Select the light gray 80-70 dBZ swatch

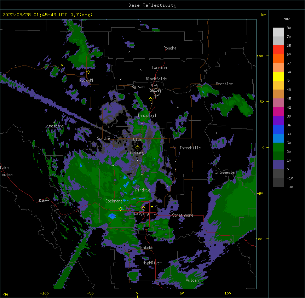pyautogui.click(x=278, y=32)
